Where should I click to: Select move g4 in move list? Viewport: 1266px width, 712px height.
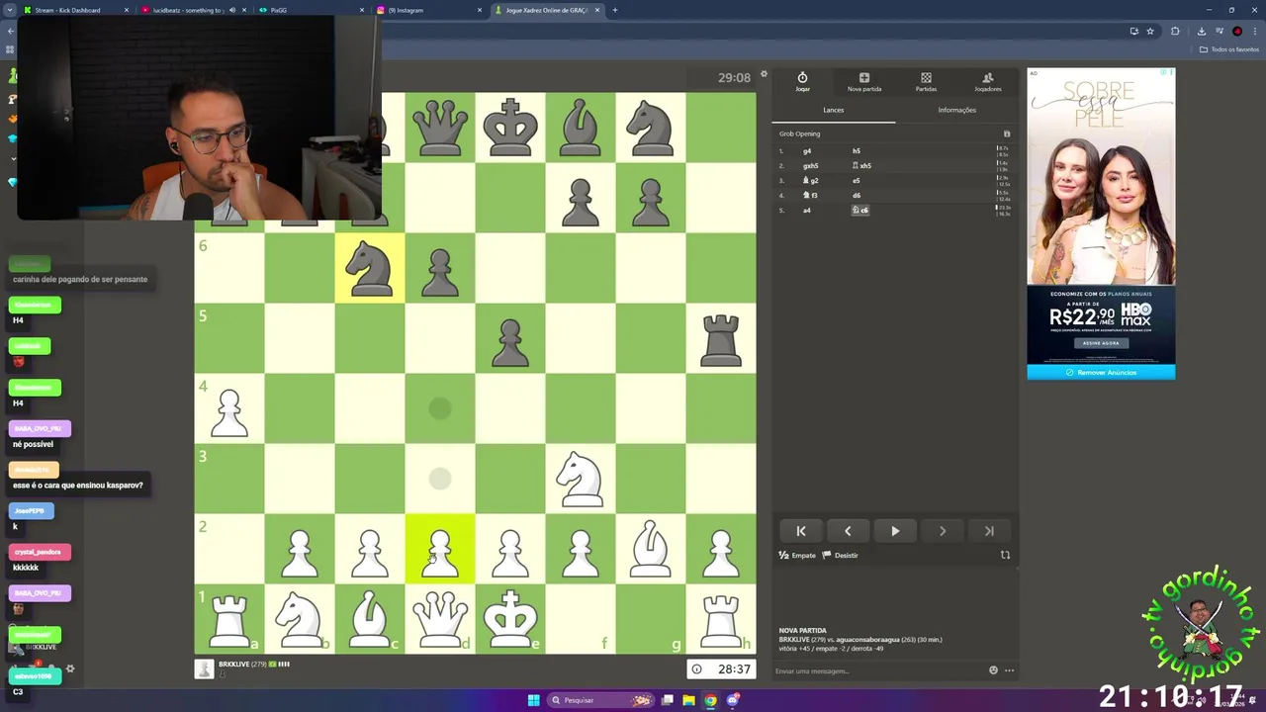click(x=807, y=151)
